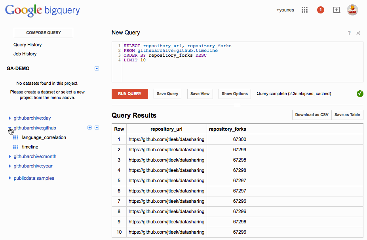The width and height of the screenshot is (367, 240).
Task: Expand the publicdata:samples dataset
Action: coord(10,178)
